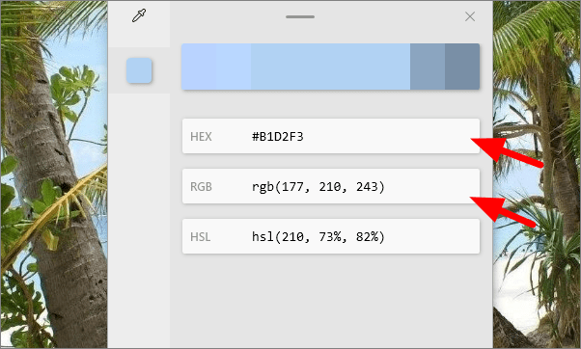Select the light blue swatch in color history
Image resolution: width=581 pixels, height=349 pixels.
(x=139, y=70)
